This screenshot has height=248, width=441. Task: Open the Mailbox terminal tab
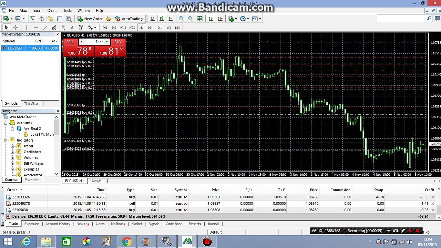click(x=118, y=224)
